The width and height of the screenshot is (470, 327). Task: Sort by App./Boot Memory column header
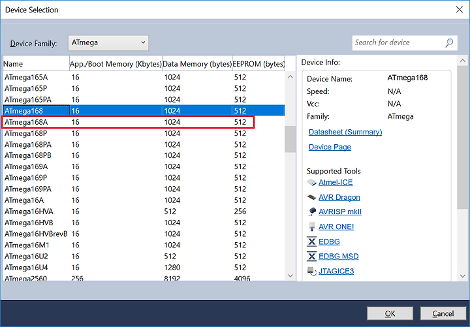(x=116, y=64)
